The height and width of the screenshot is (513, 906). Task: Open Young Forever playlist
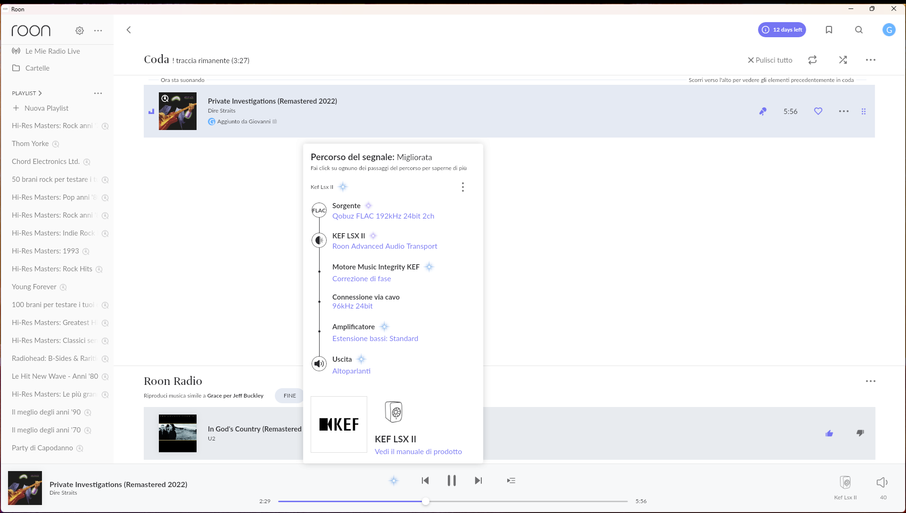[34, 287]
